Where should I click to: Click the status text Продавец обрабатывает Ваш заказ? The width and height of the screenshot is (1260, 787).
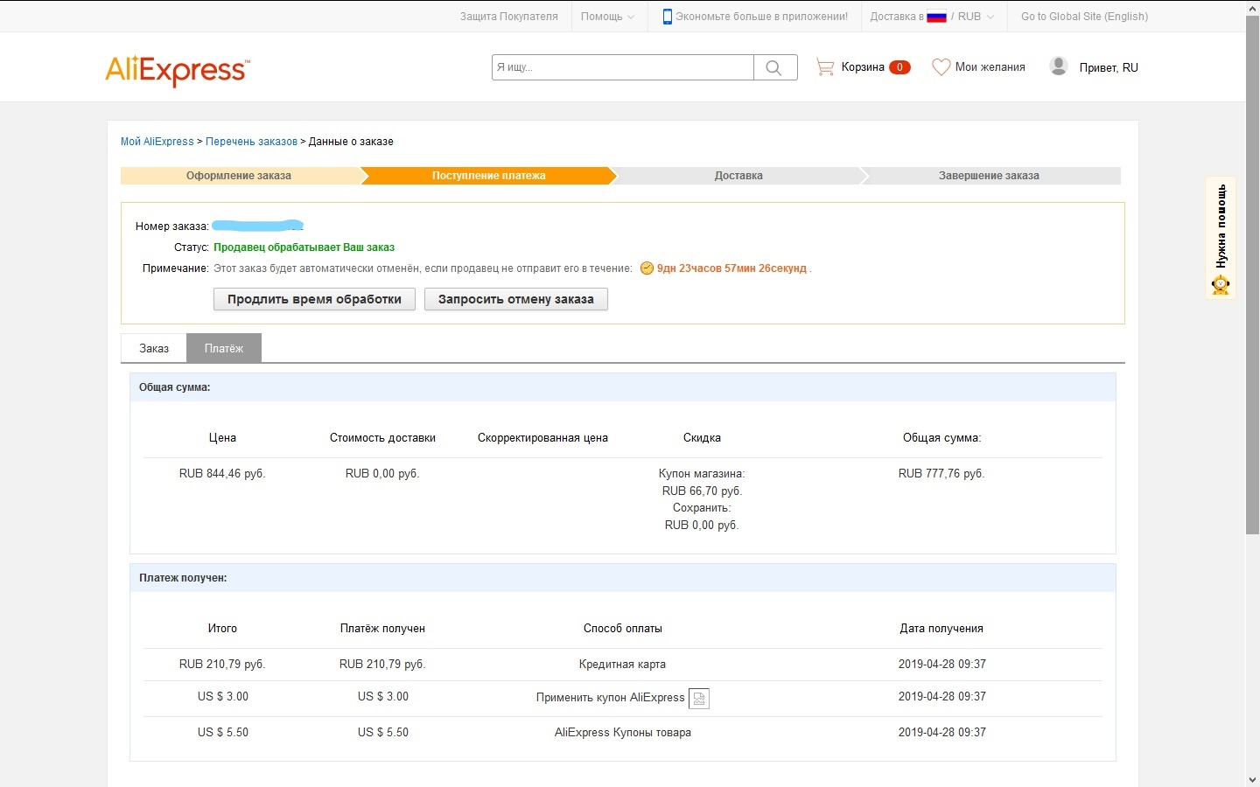[x=304, y=247]
